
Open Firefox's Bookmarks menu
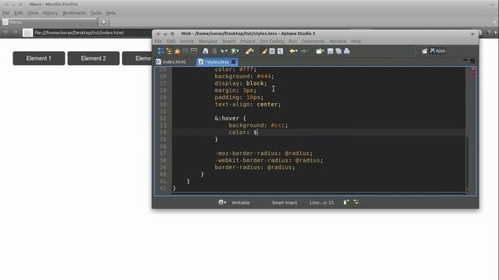point(74,13)
